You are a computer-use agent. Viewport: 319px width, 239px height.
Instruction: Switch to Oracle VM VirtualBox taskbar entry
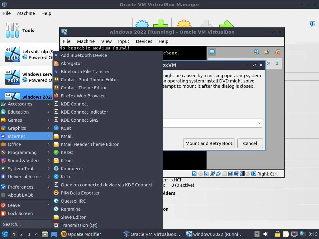153,234
